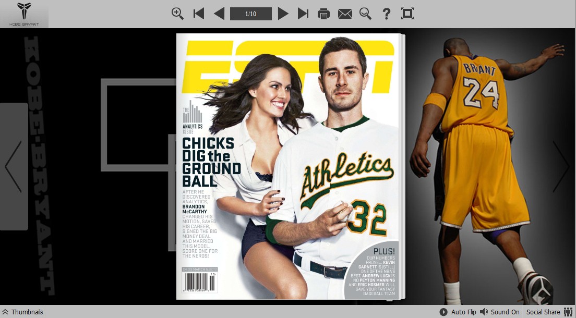Start Auto Flip playback
576x318 pixels.
(458, 312)
